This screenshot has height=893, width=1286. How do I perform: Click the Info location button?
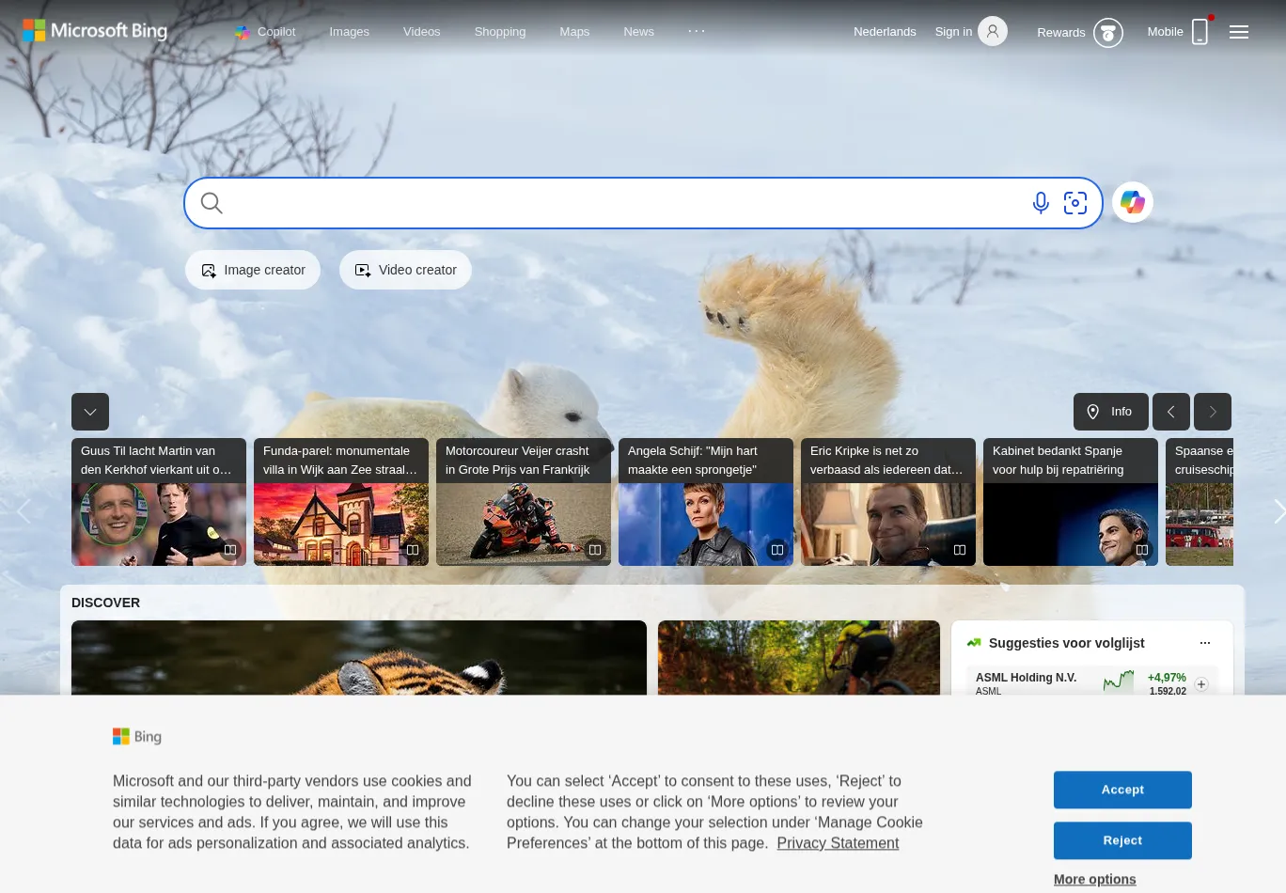click(x=1110, y=412)
